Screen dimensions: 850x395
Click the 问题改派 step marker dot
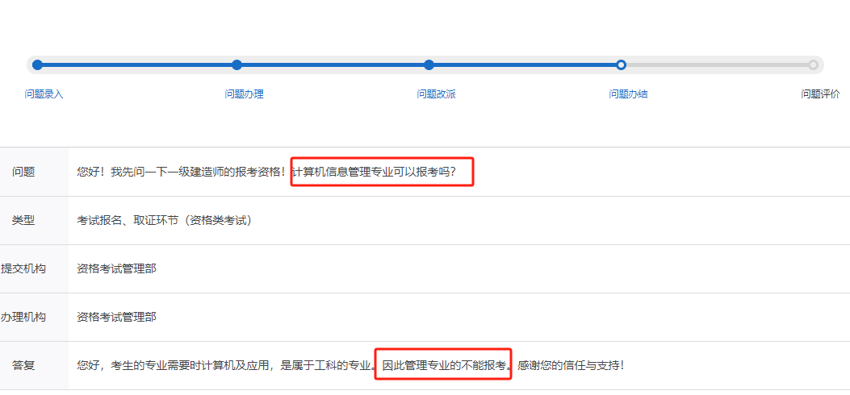[x=429, y=65]
